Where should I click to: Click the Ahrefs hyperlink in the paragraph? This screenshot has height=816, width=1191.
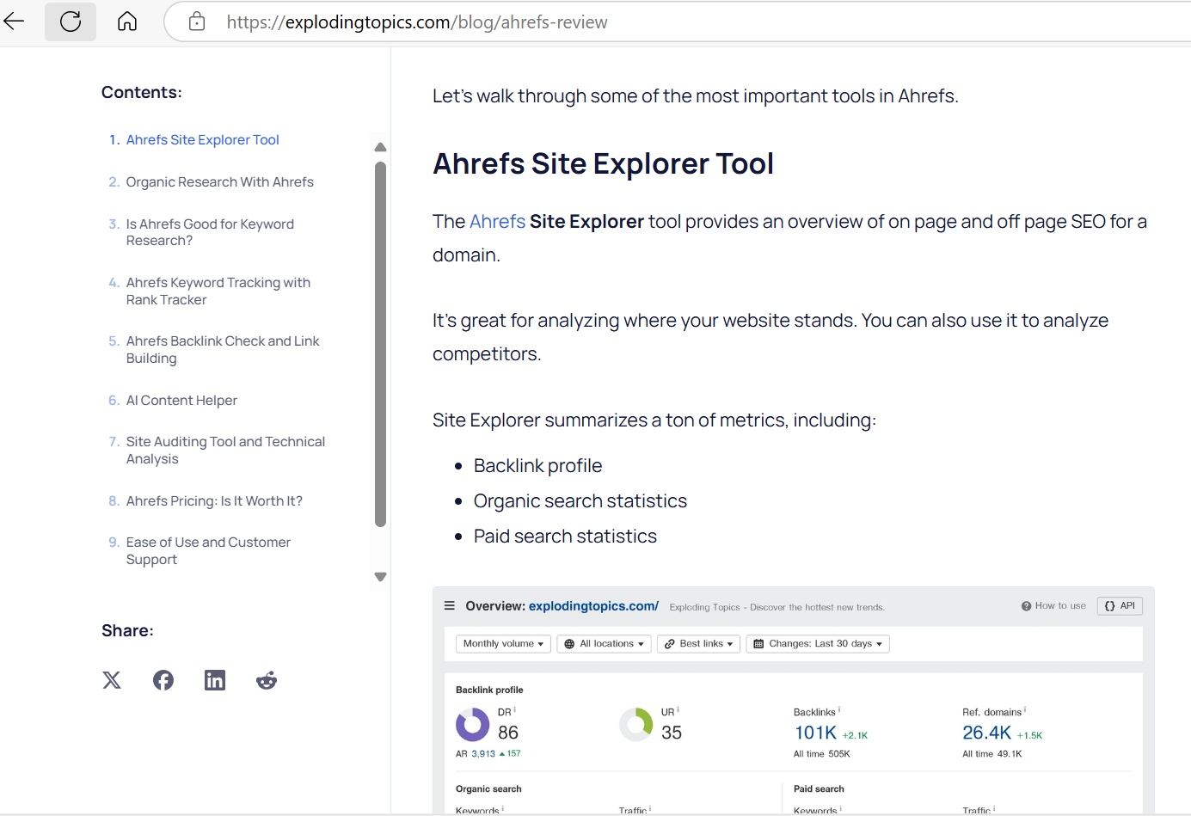pyautogui.click(x=497, y=221)
